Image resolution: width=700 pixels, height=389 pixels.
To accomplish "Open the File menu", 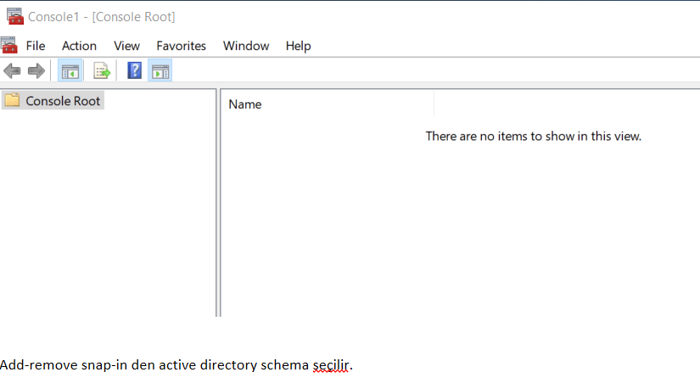I will 36,46.
